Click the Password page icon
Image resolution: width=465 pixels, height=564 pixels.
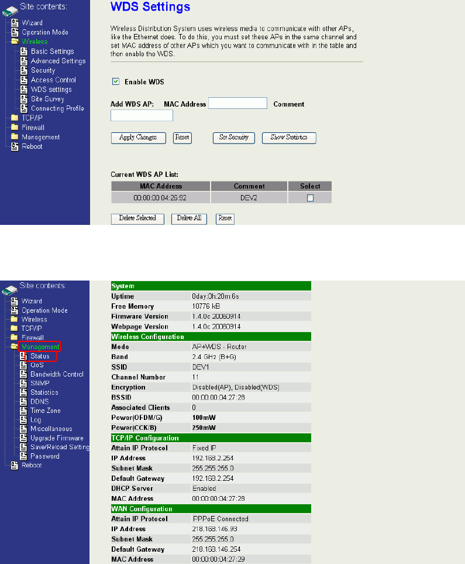23,456
